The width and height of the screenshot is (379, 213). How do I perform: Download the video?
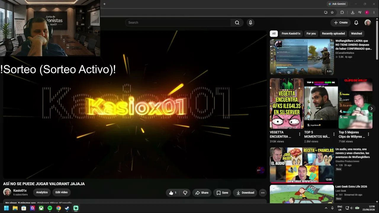coord(245,193)
